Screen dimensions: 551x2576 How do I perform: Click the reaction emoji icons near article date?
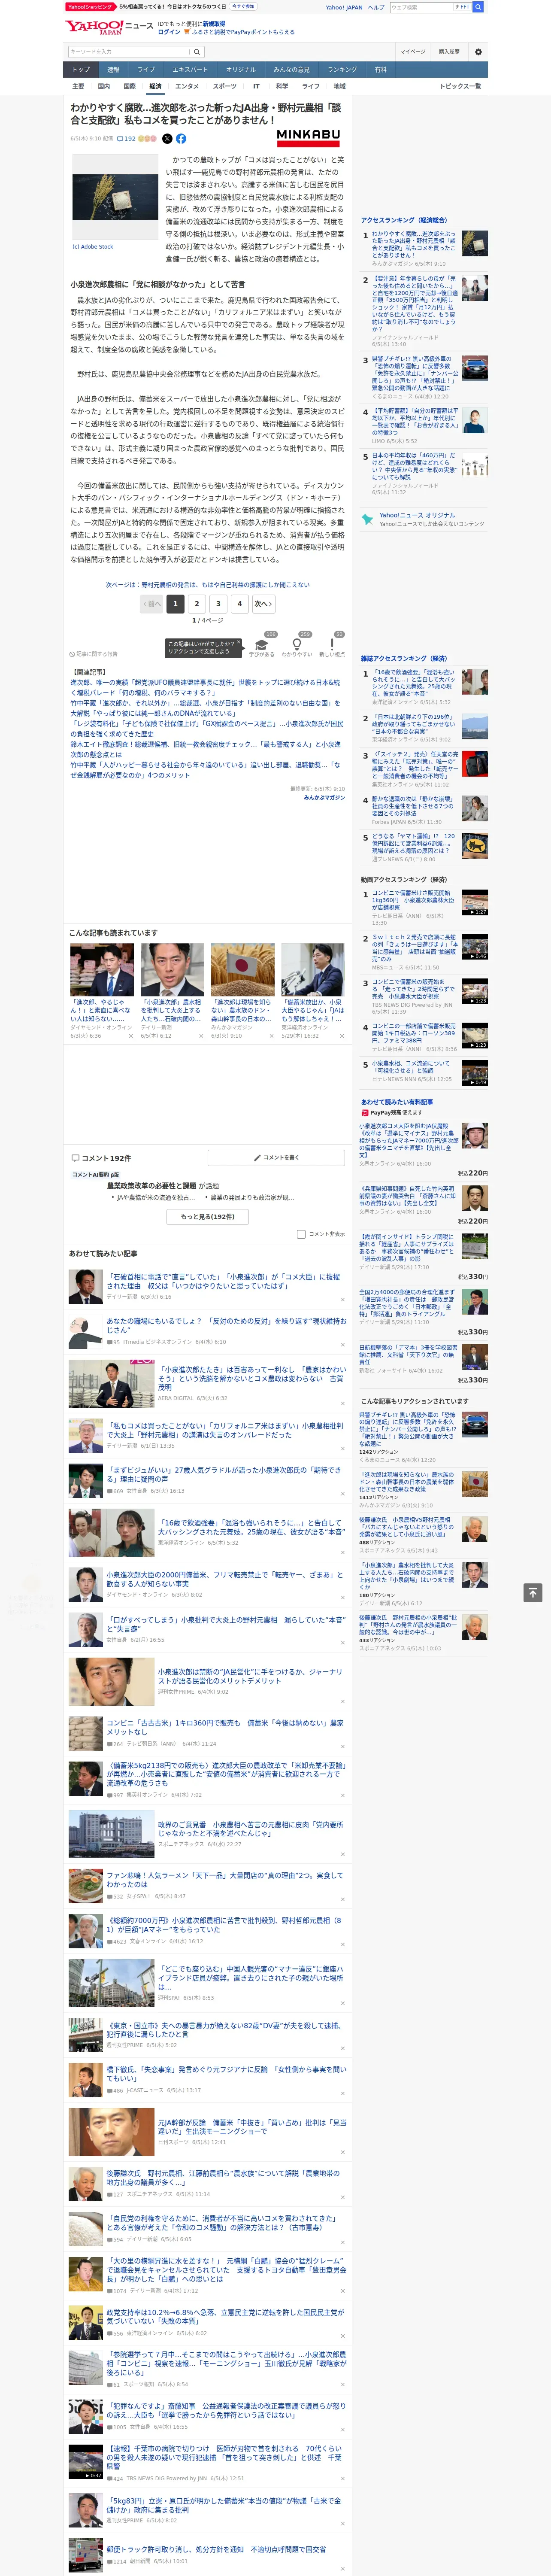pyautogui.click(x=147, y=139)
